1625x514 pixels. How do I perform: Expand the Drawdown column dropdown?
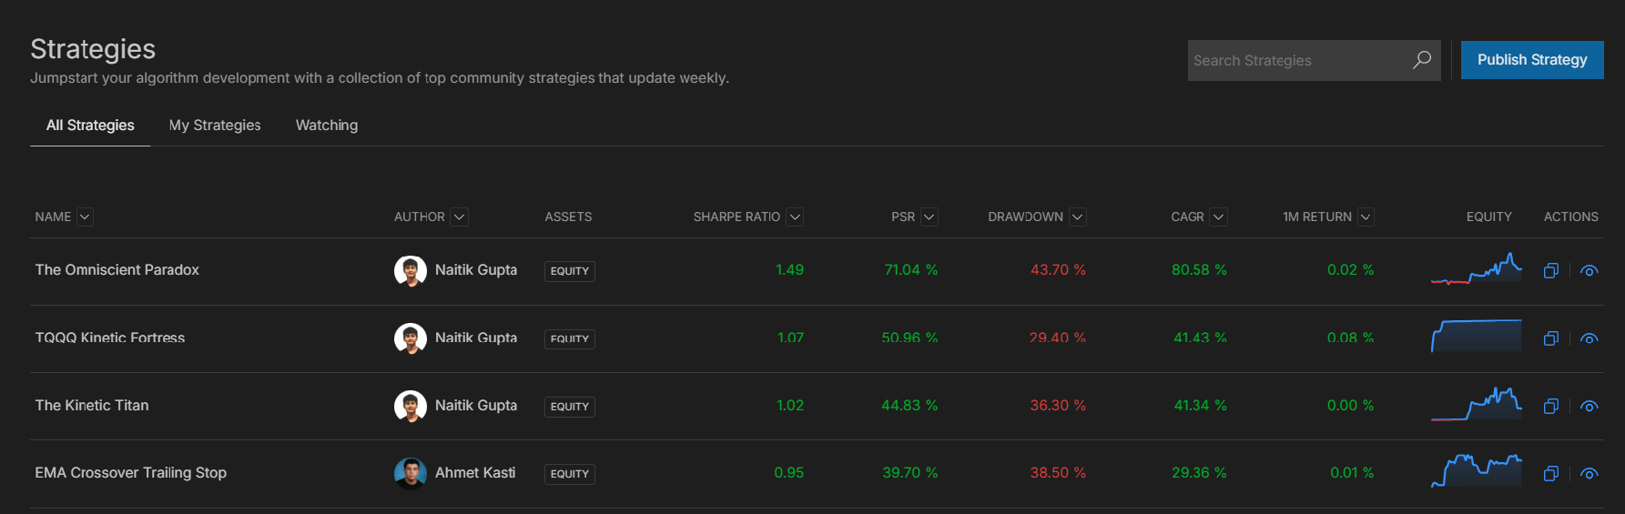click(x=1078, y=217)
